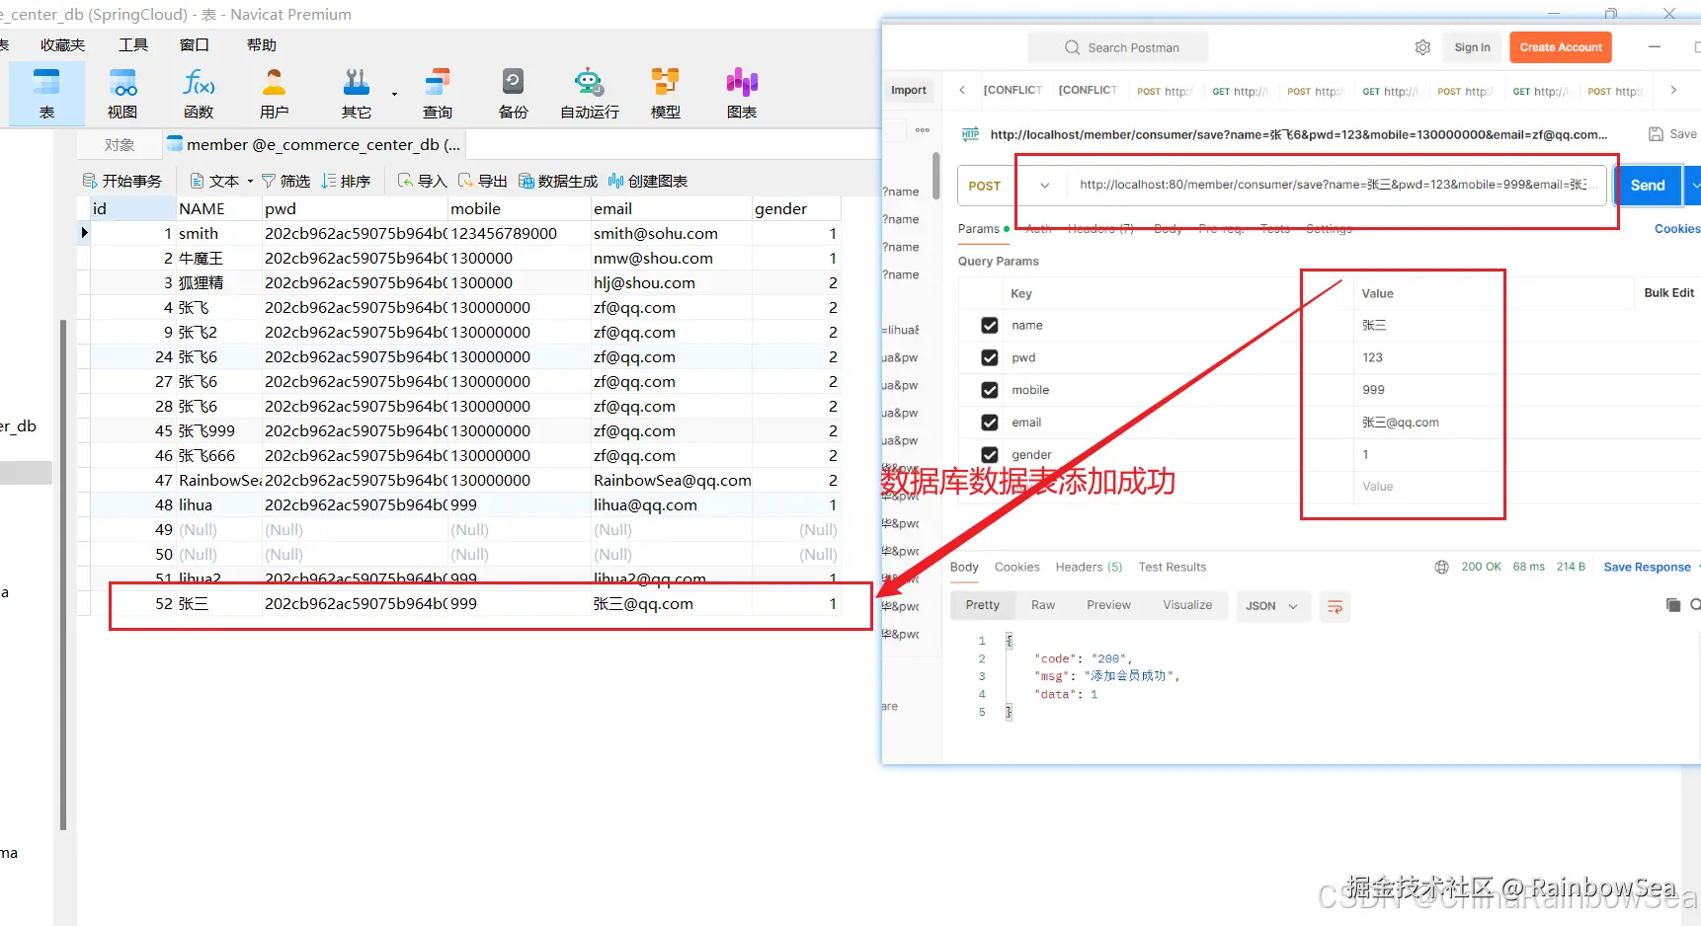Click 导出 to export table data

pyautogui.click(x=482, y=181)
